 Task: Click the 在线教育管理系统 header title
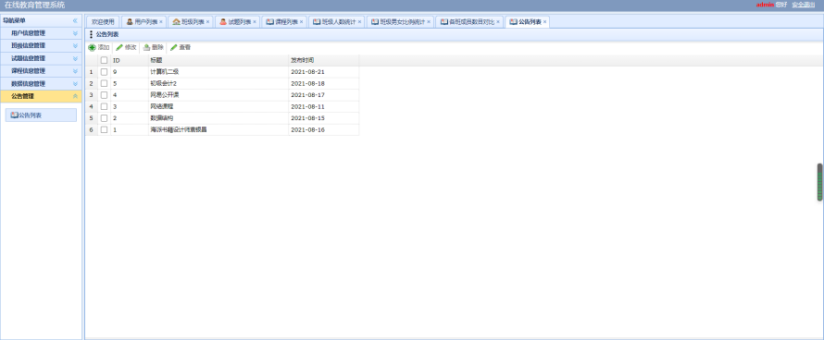click(34, 6)
